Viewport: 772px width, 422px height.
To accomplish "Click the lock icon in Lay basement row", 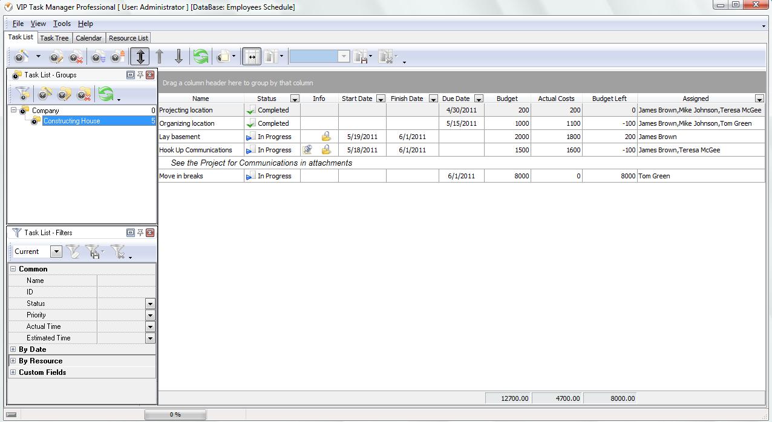I will [x=326, y=137].
